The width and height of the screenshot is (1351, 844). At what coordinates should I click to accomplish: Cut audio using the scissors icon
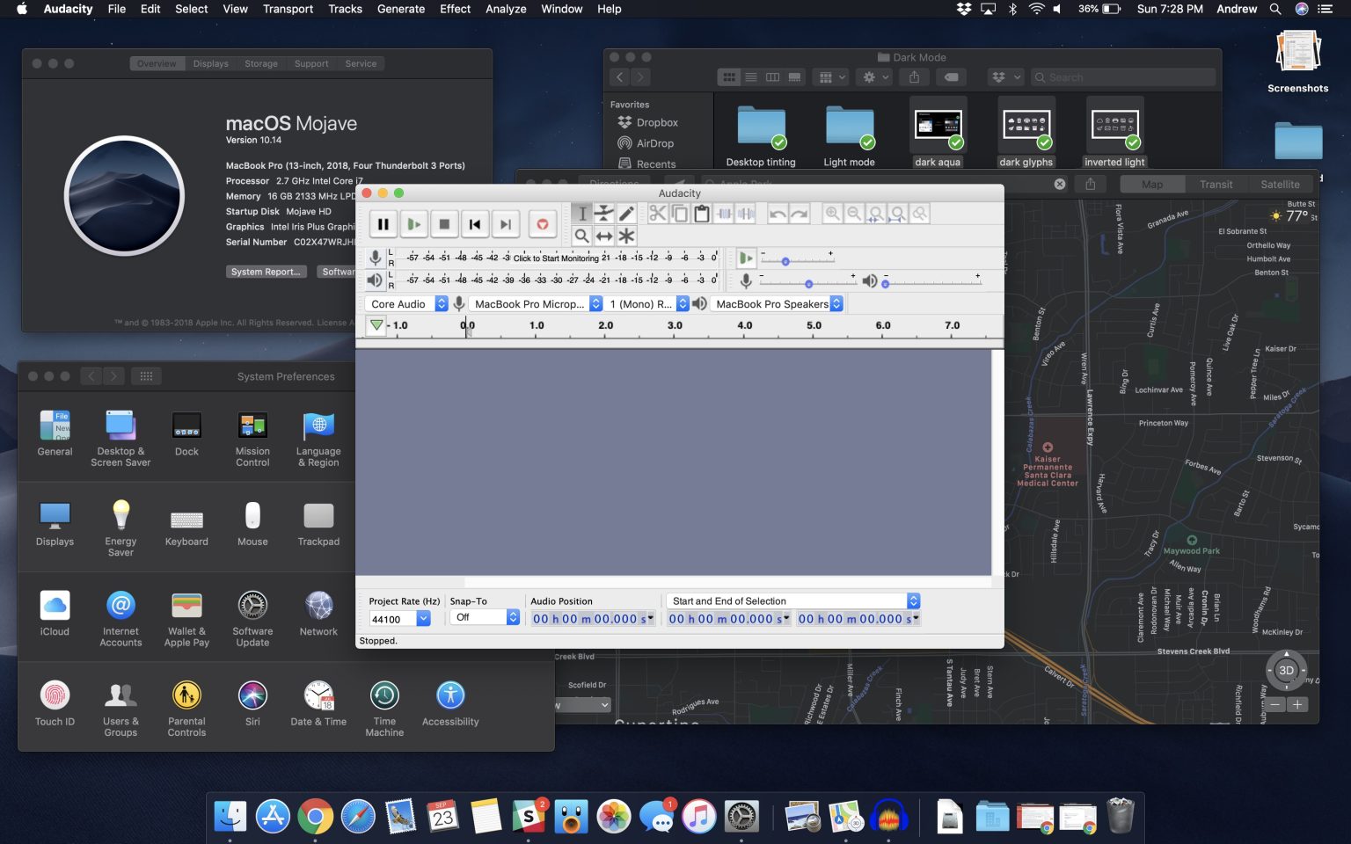(x=658, y=214)
